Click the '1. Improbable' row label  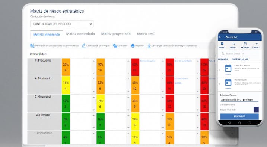[43, 133]
